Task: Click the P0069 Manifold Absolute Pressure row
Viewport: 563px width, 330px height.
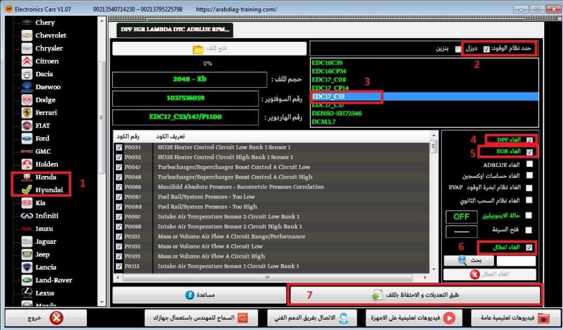Action: (272, 187)
